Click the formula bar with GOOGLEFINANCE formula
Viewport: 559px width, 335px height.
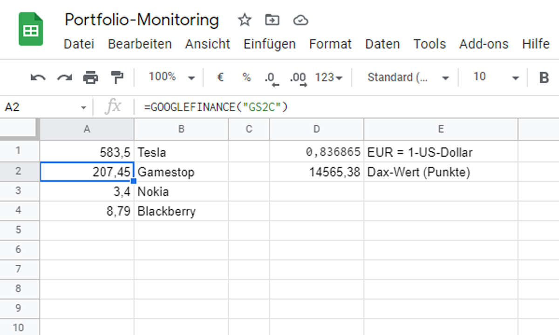[x=346, y=107]
